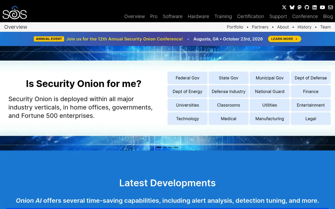Open the Blog menu item
Viewport: 335px width, 209px height.
[328, 16]
